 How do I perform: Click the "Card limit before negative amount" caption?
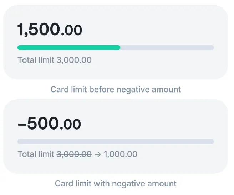[116, 89]
